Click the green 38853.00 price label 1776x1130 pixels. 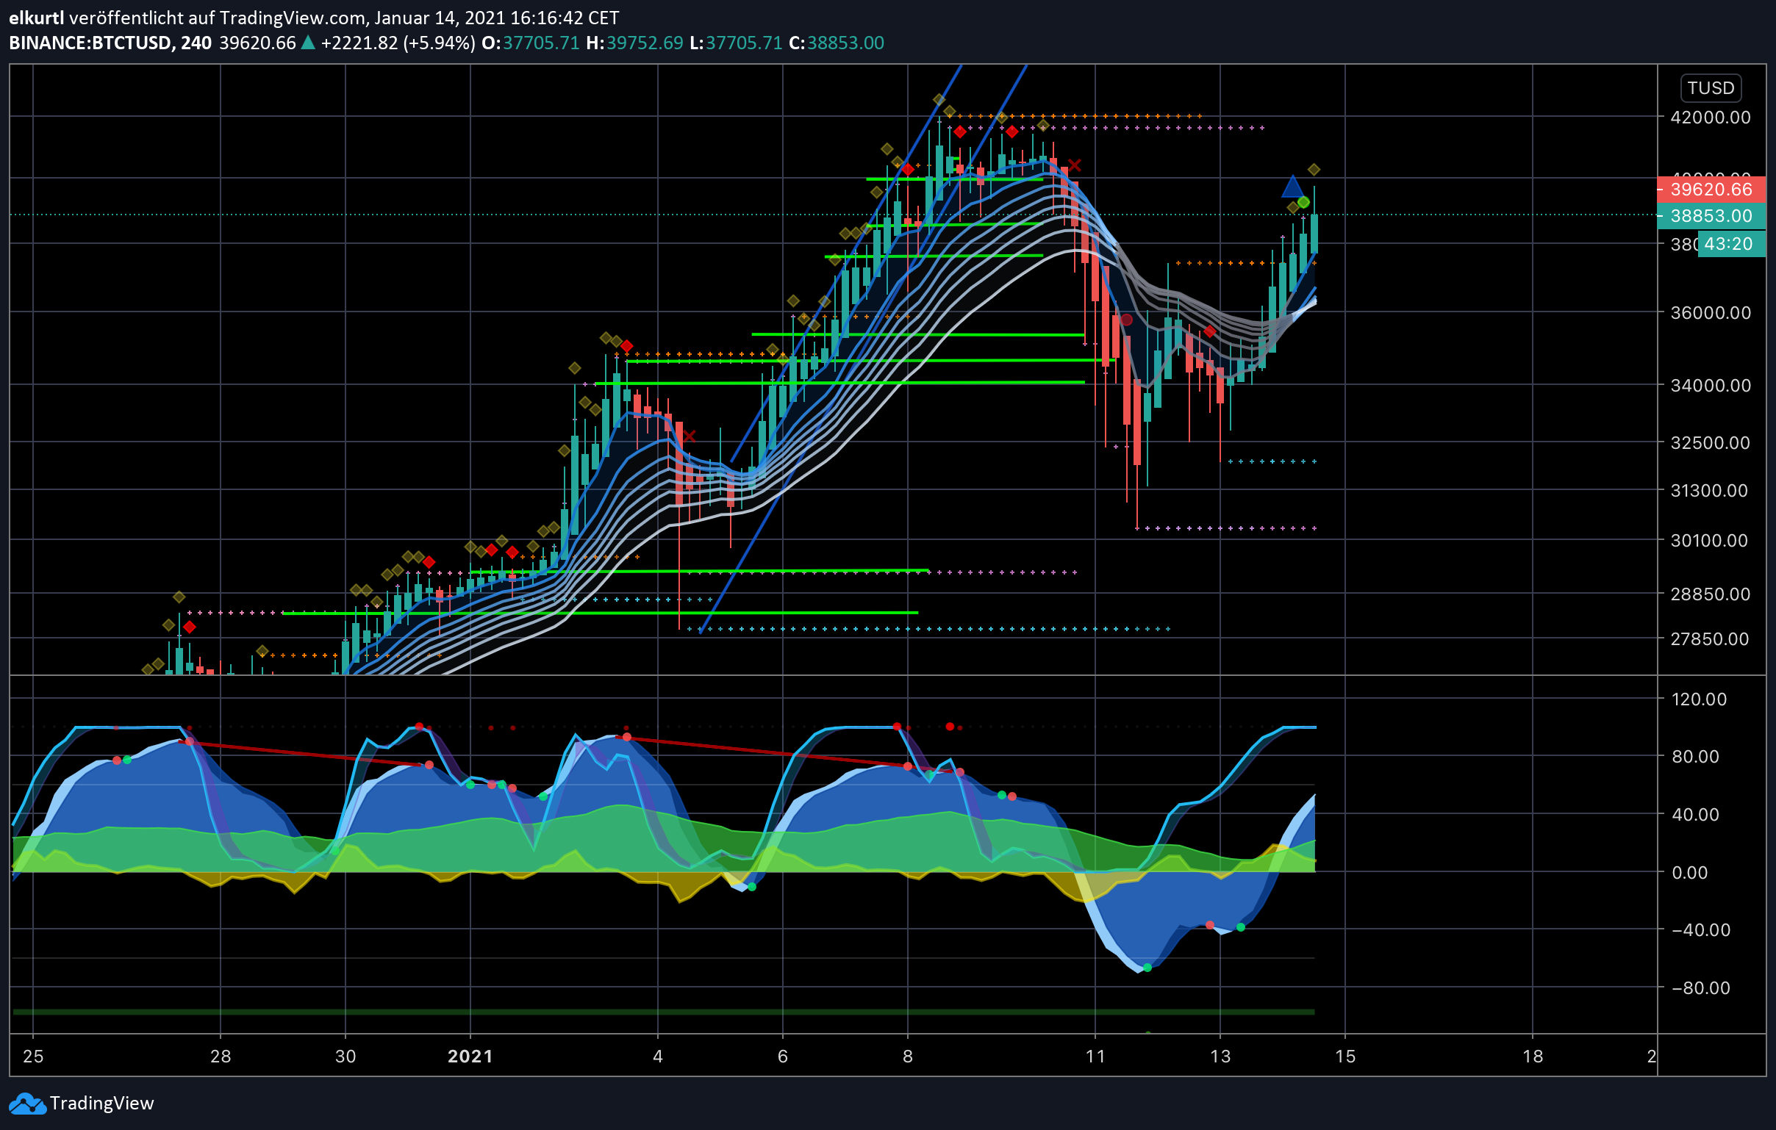pos(1711,216)
